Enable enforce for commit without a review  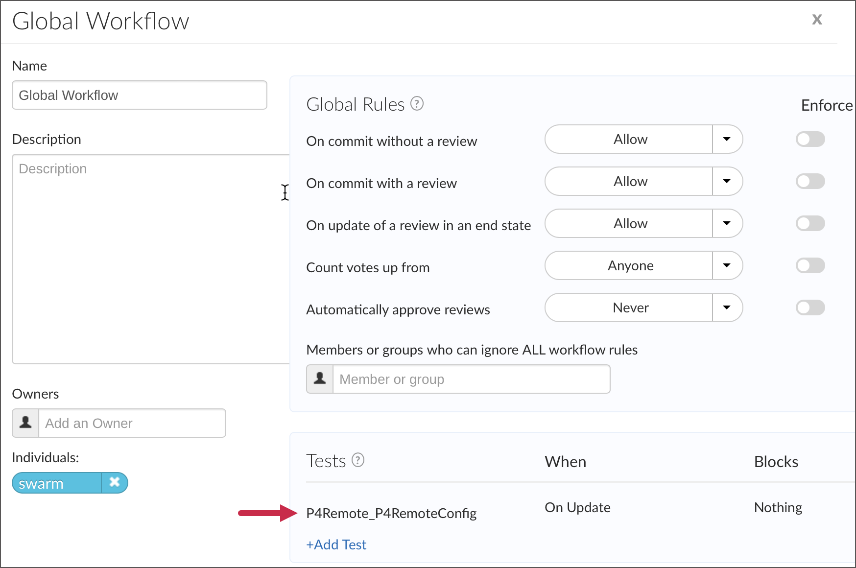click(809, 139)
